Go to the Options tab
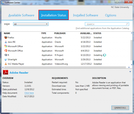Viewport: 134px width, 114px height. (111, 15)
